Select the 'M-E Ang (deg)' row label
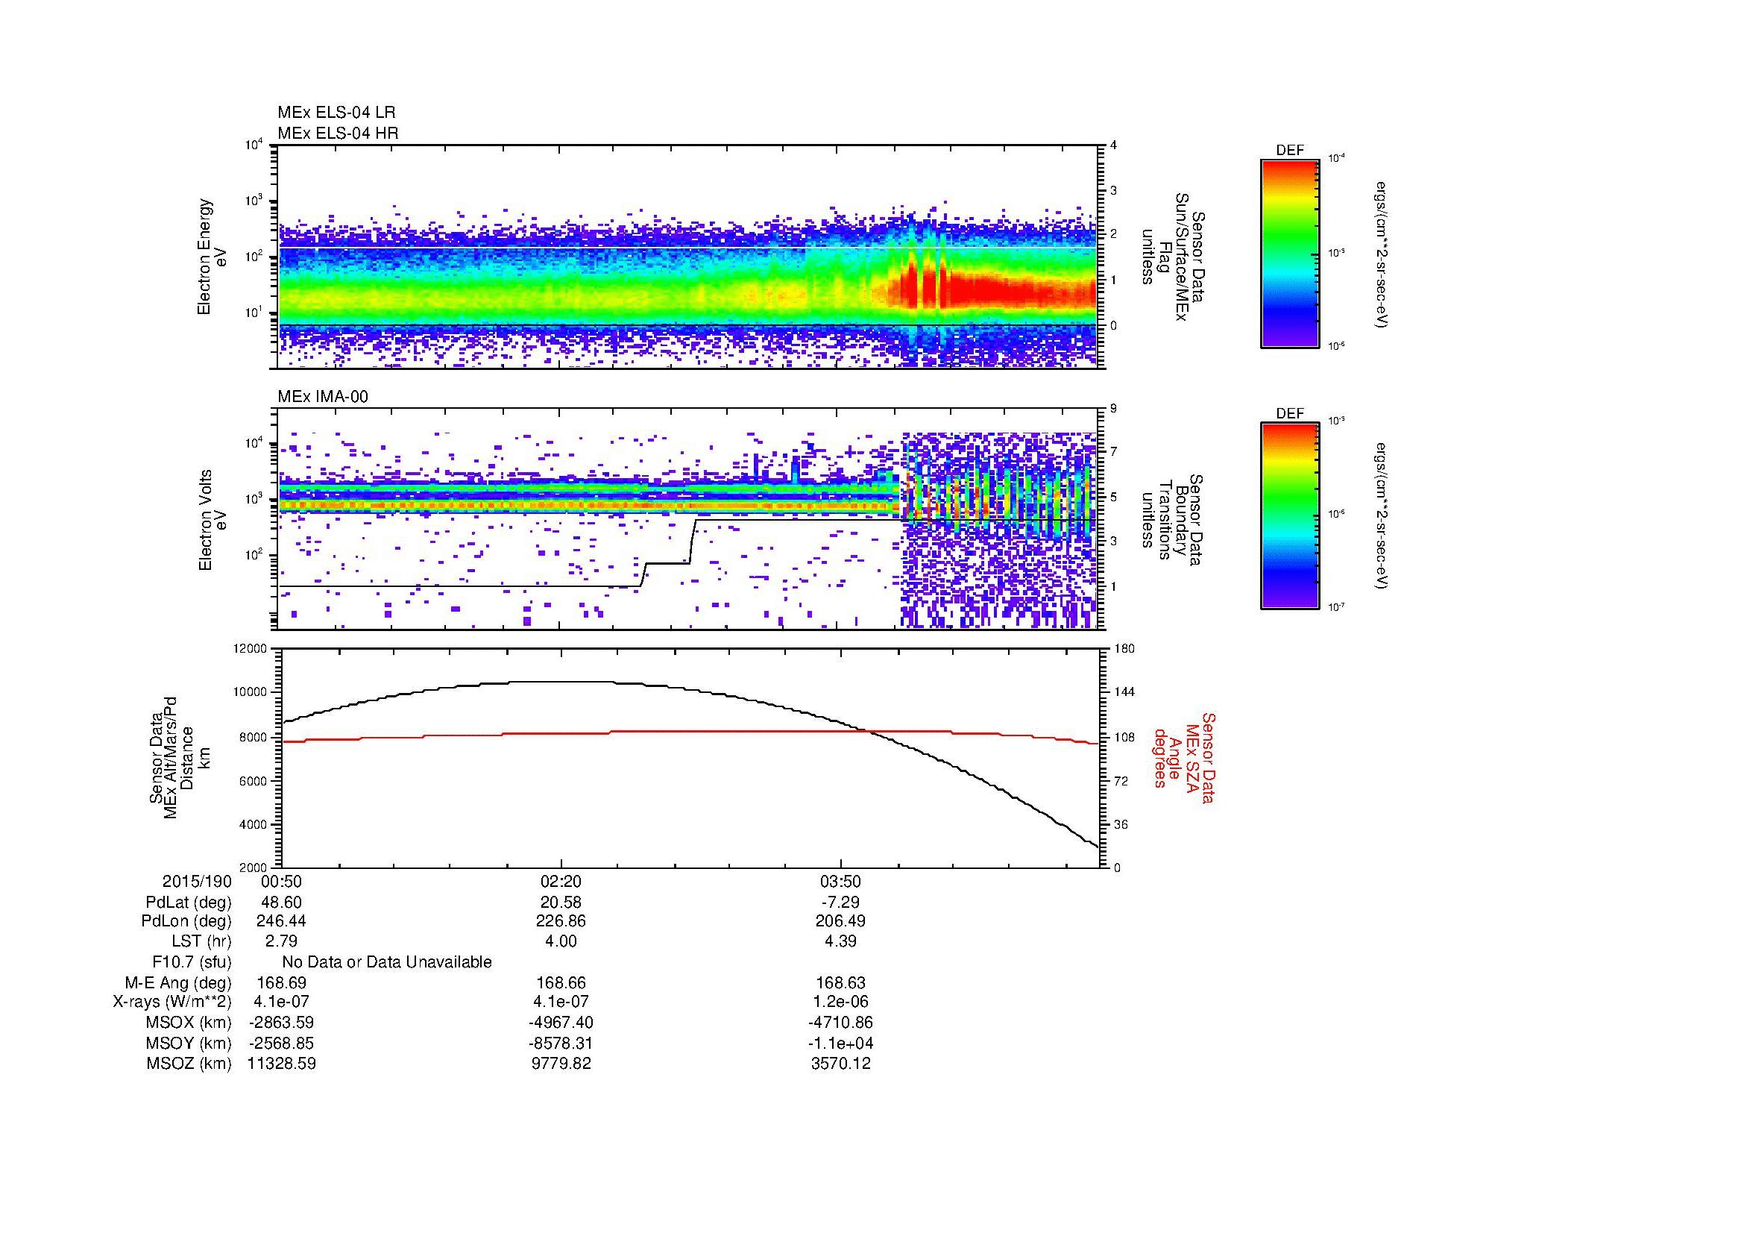Screen dimensions: 1744x1233 pos(178,982)
